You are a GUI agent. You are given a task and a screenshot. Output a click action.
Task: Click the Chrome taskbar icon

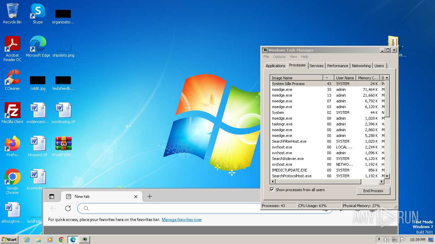(62, 240)
